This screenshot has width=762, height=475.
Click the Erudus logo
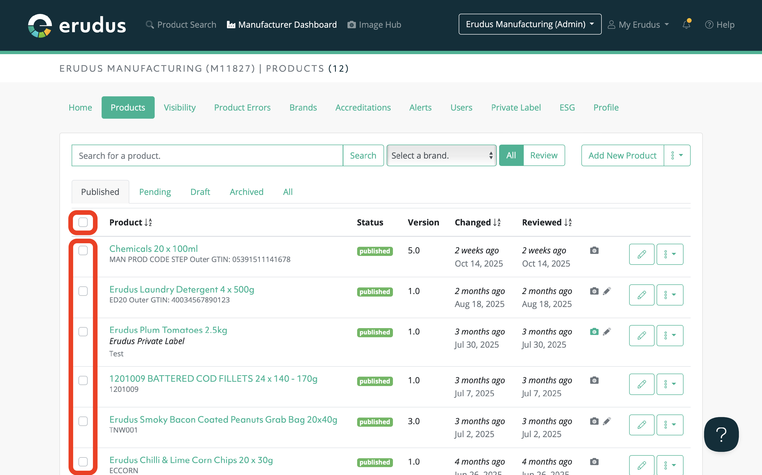pyautogui.click(x=77, y=25)
